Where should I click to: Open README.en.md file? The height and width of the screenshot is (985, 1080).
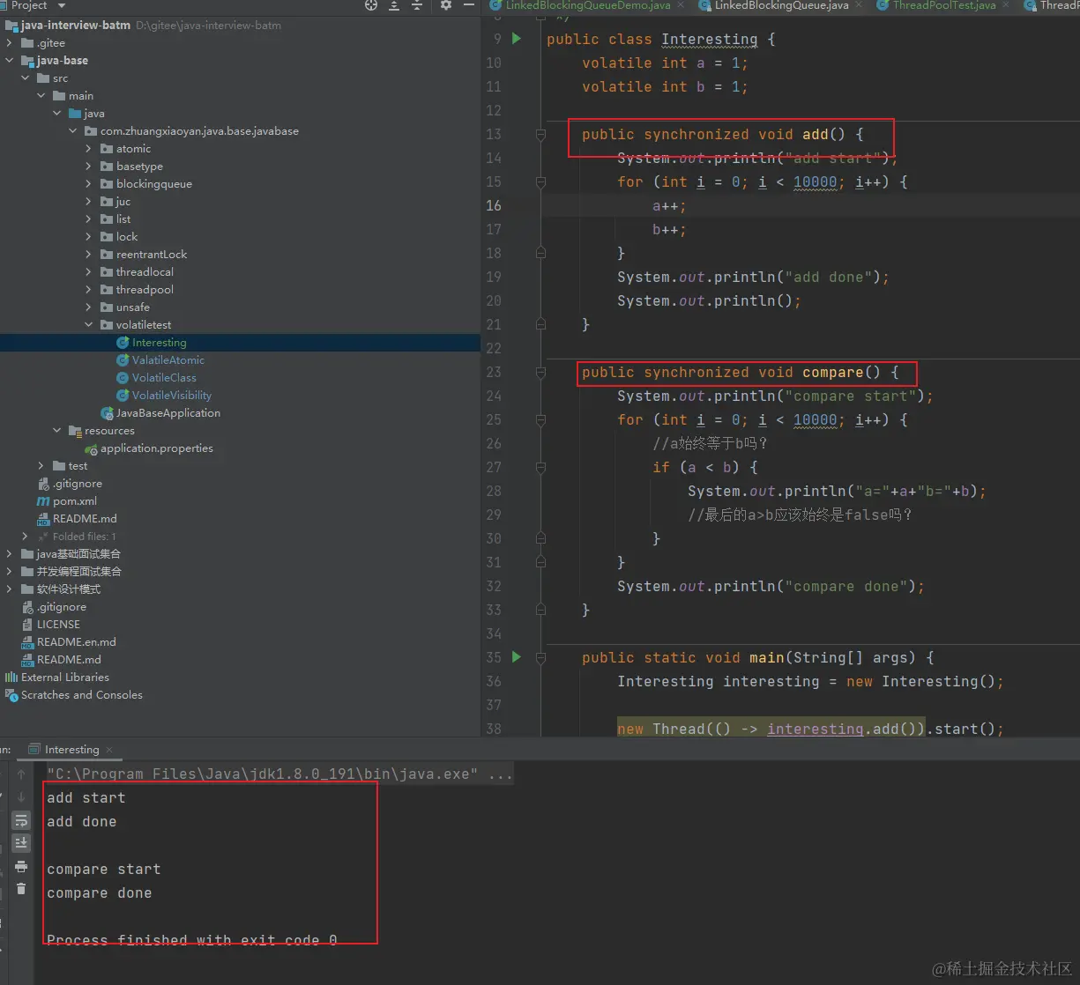pos(77,642)
